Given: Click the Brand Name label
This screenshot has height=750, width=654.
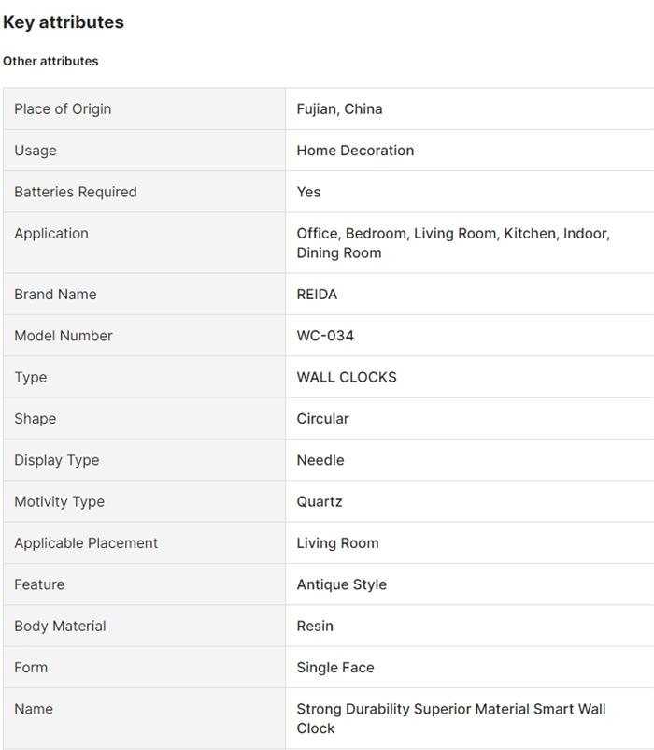Looking at the screenshot, I should tap(55, 294).
